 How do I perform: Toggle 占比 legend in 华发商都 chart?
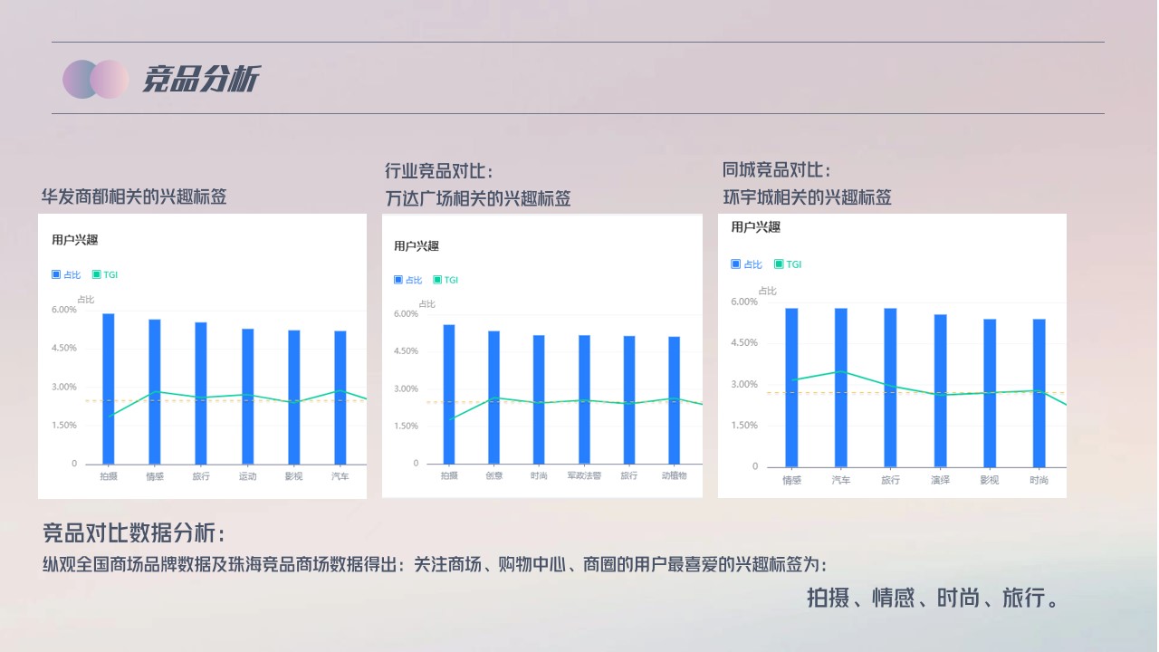pos(66,274)
